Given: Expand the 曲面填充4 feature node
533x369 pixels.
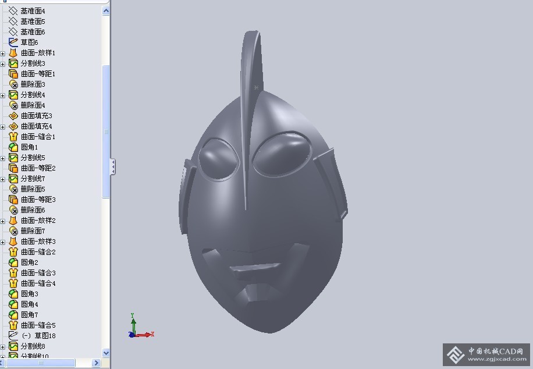Looking at the screenshot, I should point(3,127).
